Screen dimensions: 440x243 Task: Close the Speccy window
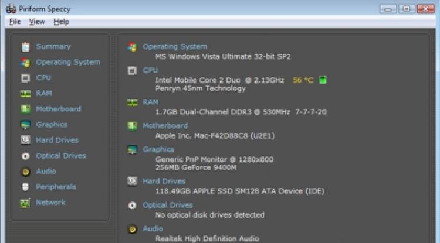[426, 9]
